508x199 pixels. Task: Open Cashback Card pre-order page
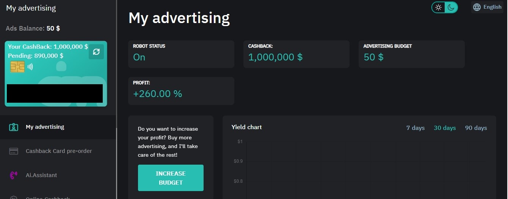pos(59,151)
